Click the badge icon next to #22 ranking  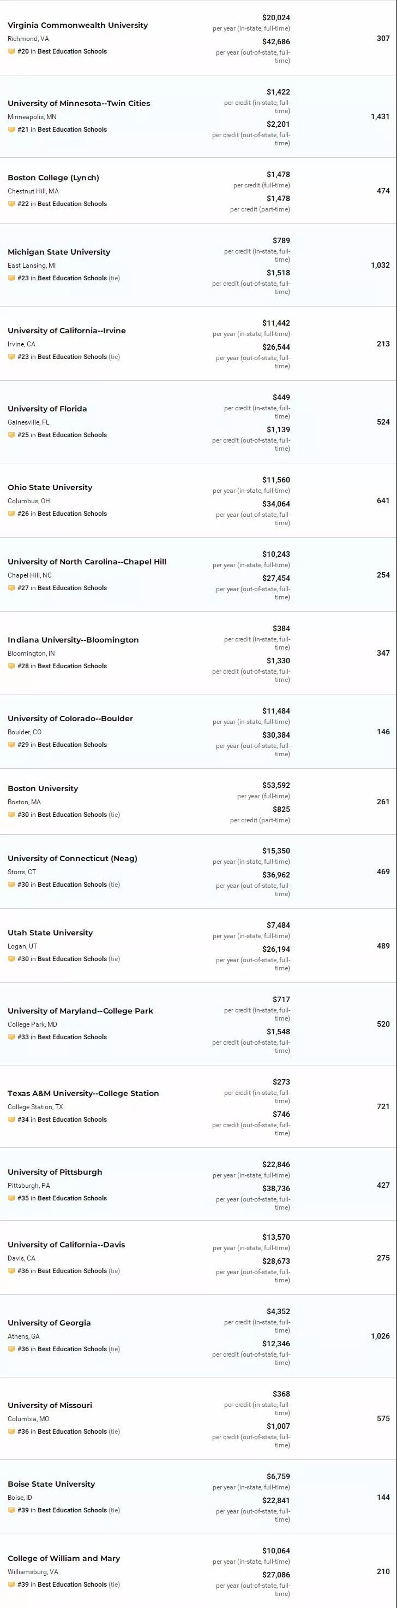click(x=11, y=204)
